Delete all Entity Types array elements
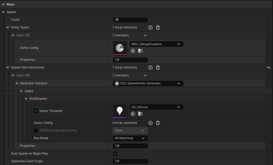Screen dimensions: 273x165 [158, 28]
